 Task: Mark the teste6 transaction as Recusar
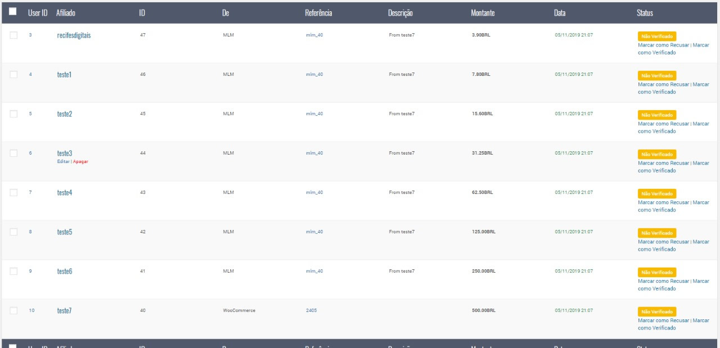click(663, 282)
